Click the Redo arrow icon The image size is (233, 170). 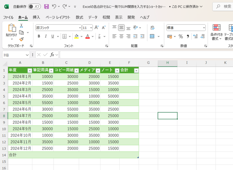click(x=65, y=6)
